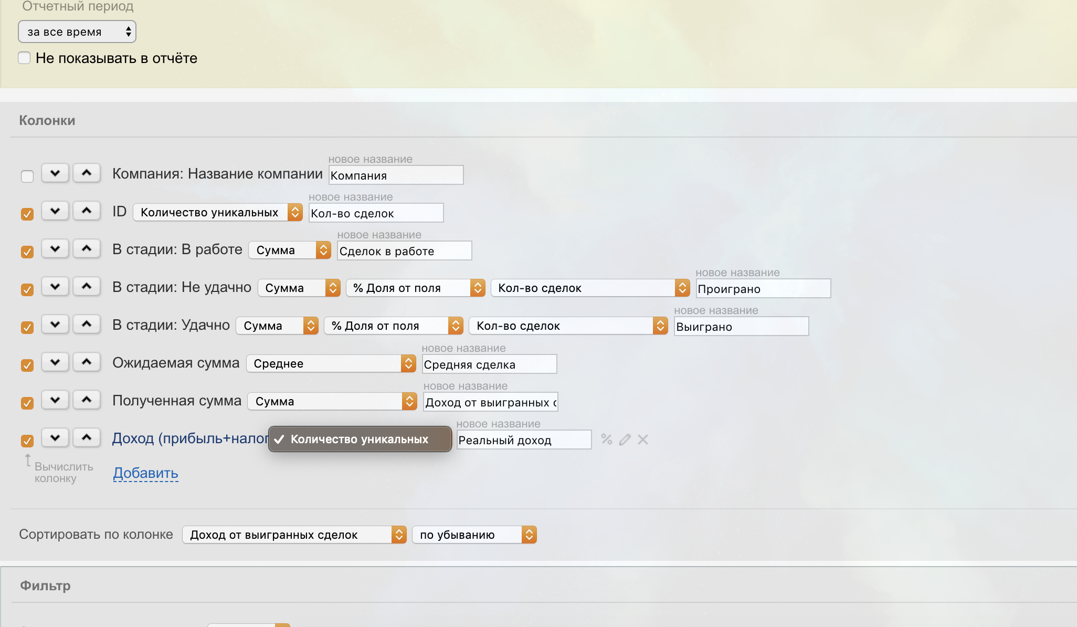1077x627 pixels.
Task: Move 'В стадии: Удачно' row up
Action: [87, 325]
